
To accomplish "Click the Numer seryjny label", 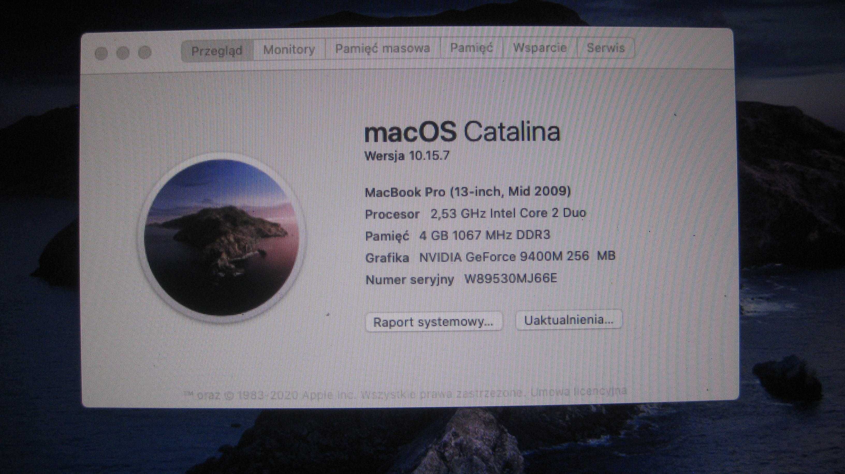I will tap(410, 280).
